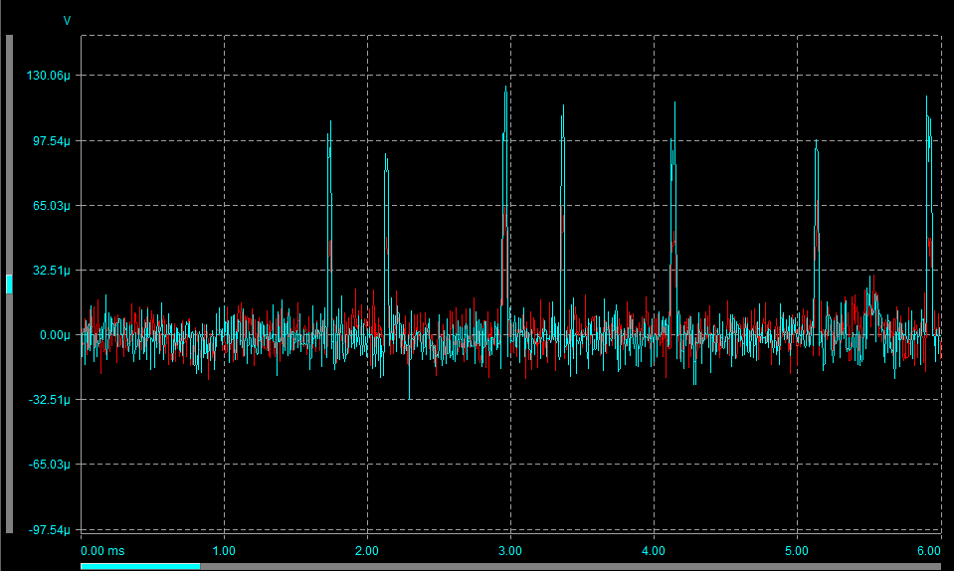Click the -97.54µ voltage axis label
954x571 pixels.
50,530
